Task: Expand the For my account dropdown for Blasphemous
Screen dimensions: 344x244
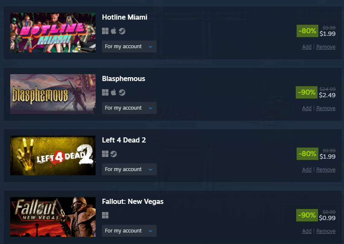Action: 129,108
